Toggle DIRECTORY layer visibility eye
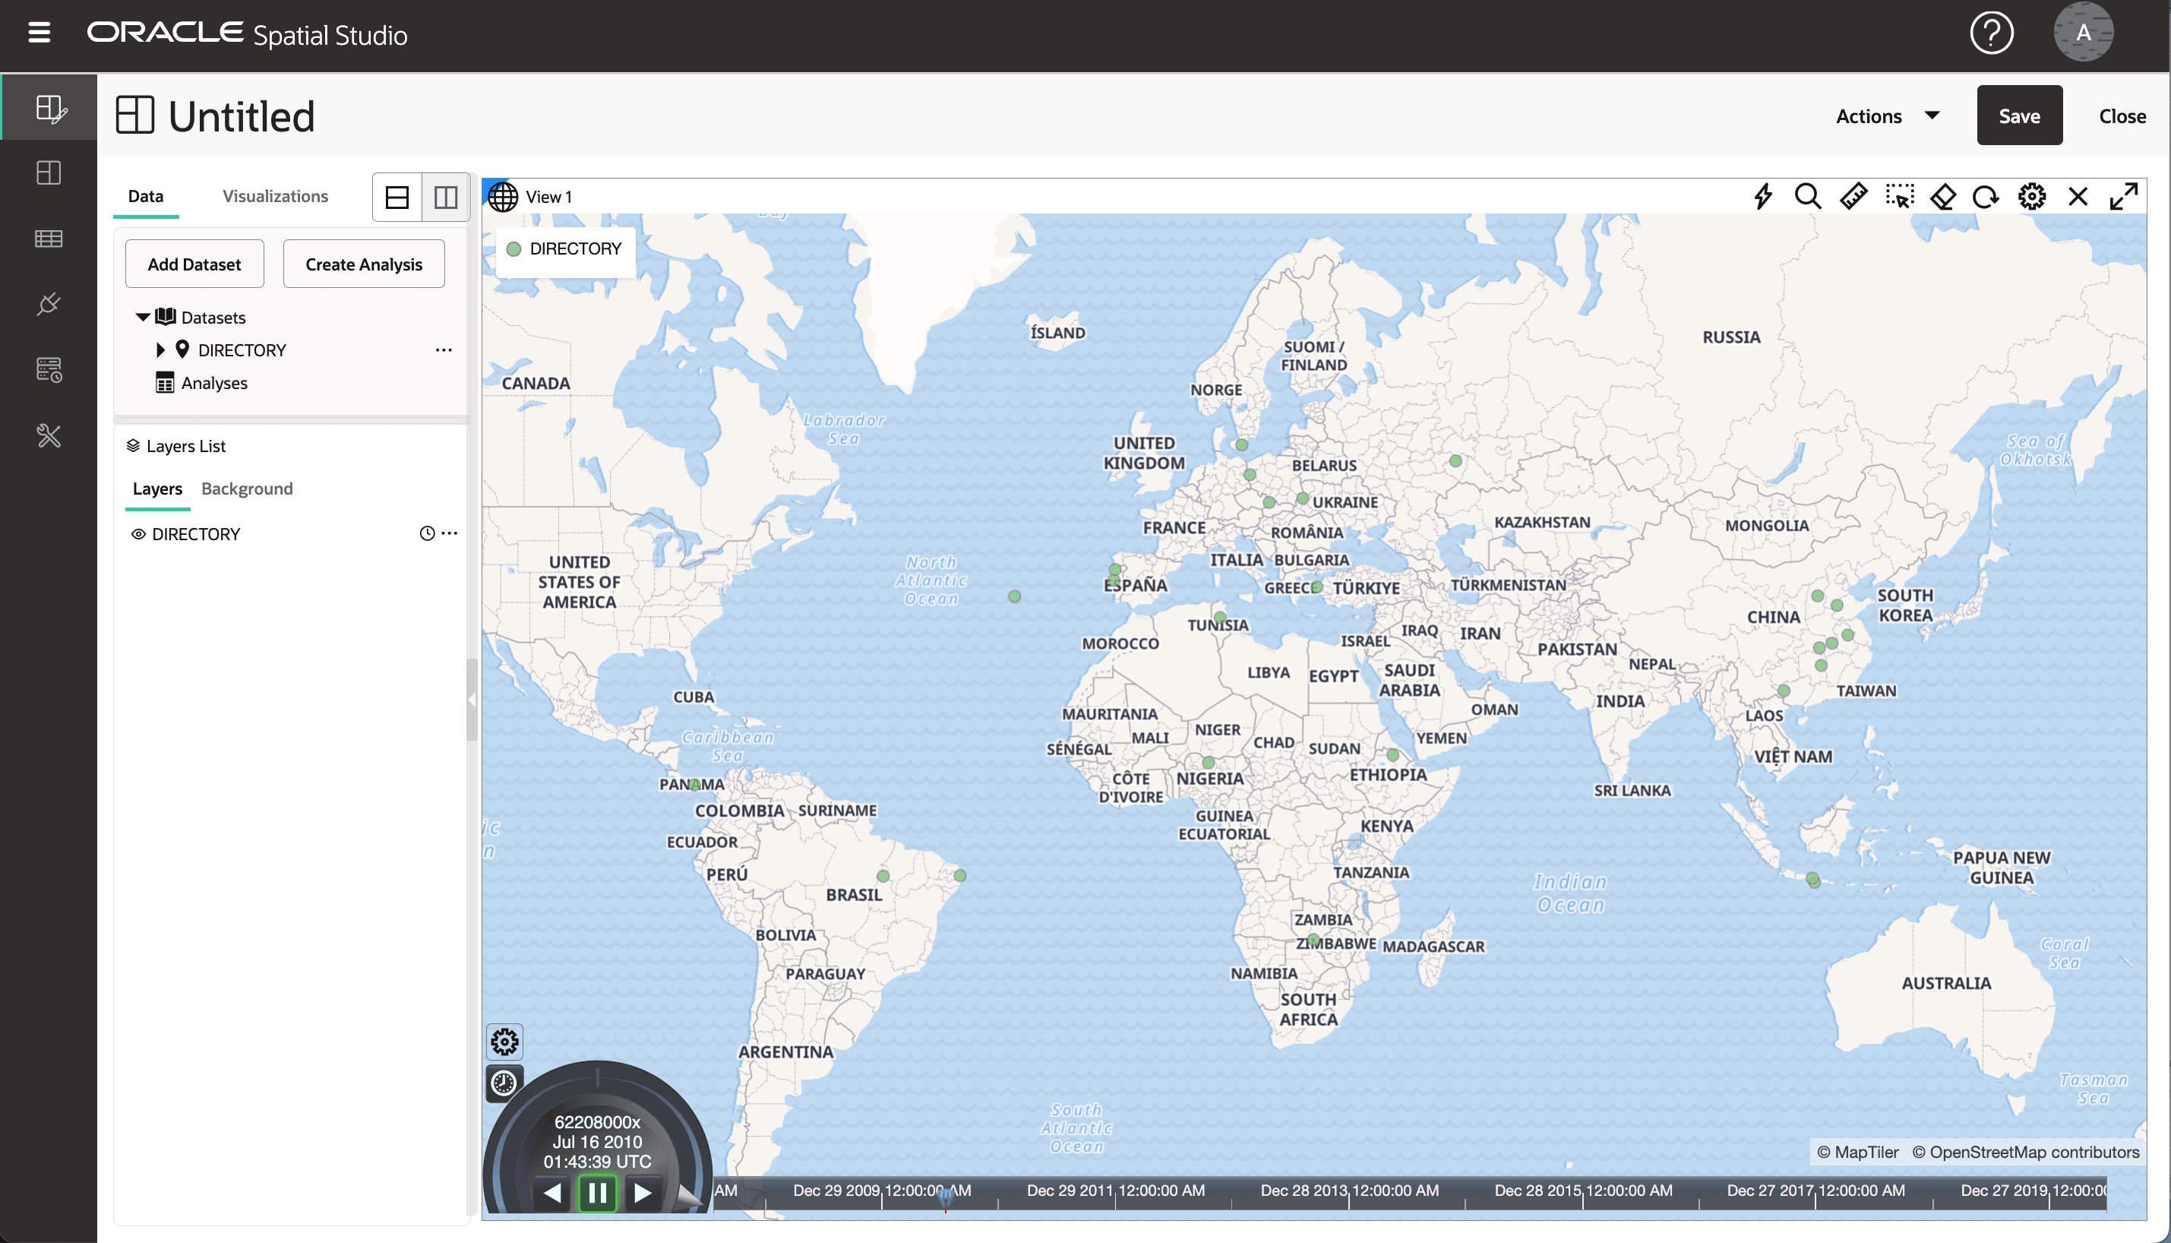 137,534
